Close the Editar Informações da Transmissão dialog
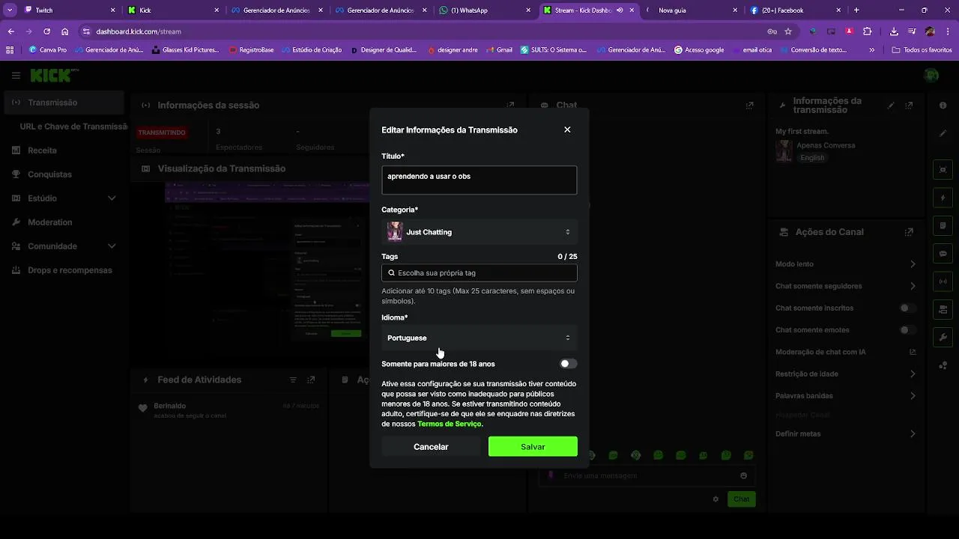The width and height of the screenshot is (959, 539). (x=567, y=130)
